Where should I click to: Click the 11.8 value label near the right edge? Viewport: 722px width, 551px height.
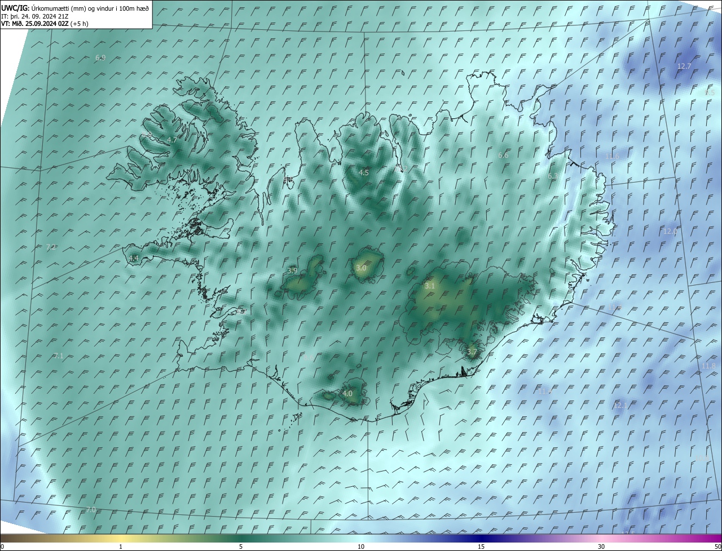708,366
